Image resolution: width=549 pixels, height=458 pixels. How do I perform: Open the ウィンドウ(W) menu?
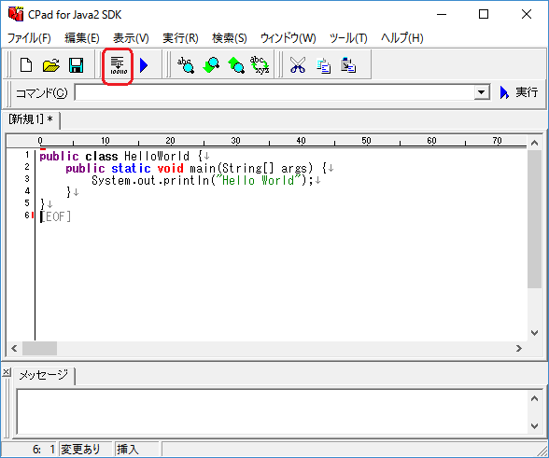289,38
